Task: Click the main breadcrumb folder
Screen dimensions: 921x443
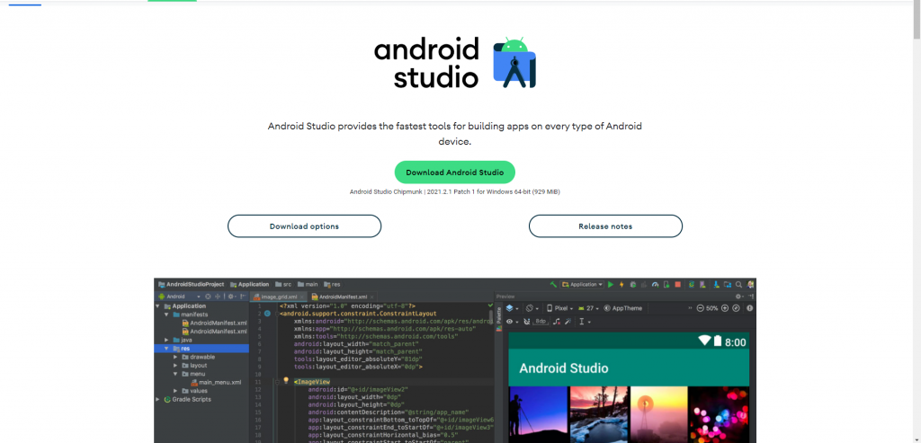Action: click(308, 284)
